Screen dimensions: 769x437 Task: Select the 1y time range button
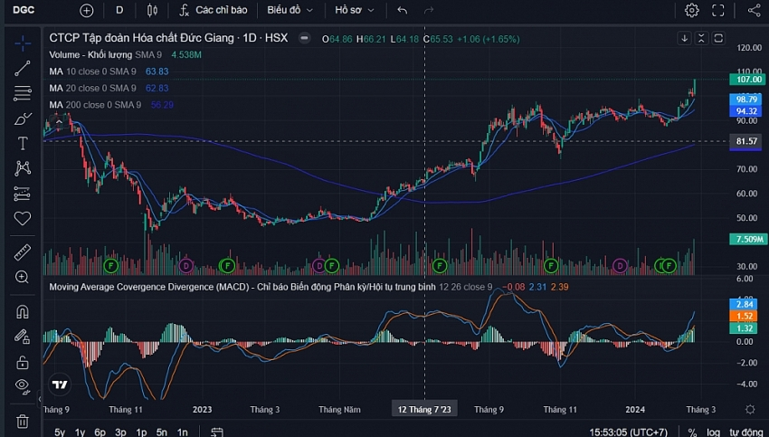(x=81, y=432)
